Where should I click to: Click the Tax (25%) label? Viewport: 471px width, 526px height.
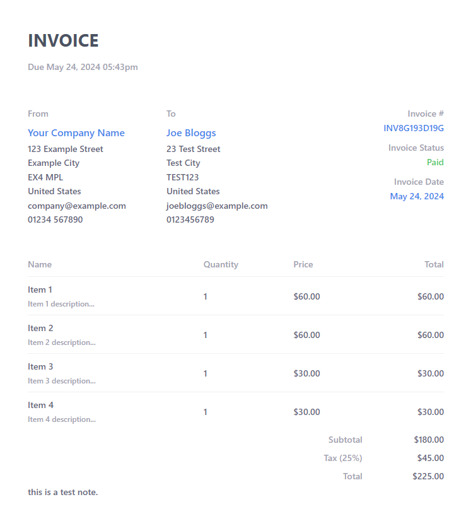pos(343,458)
